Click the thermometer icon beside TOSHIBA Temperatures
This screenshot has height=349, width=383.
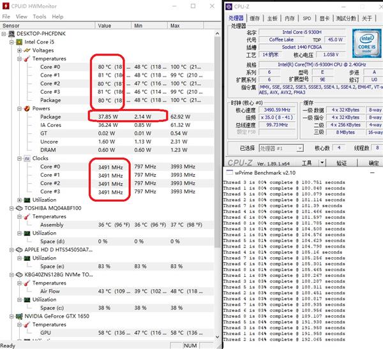point(27,217)
